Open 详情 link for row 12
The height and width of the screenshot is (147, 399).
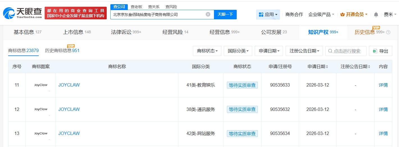tap(383, 109)
